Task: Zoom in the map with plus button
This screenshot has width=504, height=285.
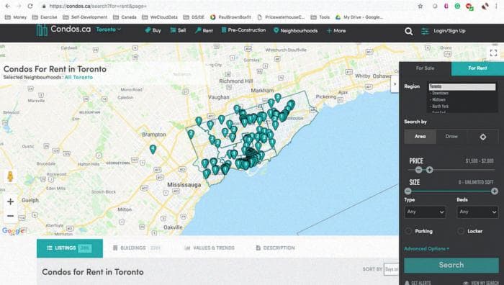Action: (x=10, y=202)
